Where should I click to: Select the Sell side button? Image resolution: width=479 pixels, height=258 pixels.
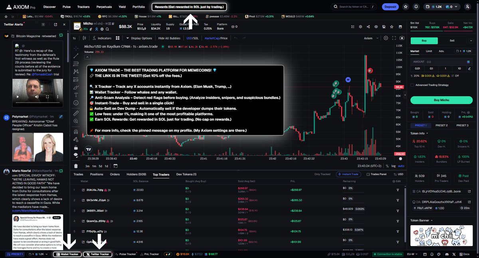click(452, 41)
